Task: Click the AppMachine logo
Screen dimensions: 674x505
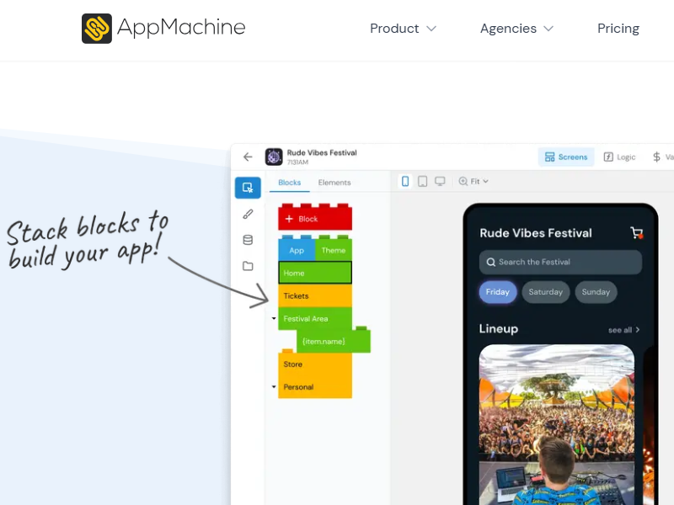Action: [163, 28]
